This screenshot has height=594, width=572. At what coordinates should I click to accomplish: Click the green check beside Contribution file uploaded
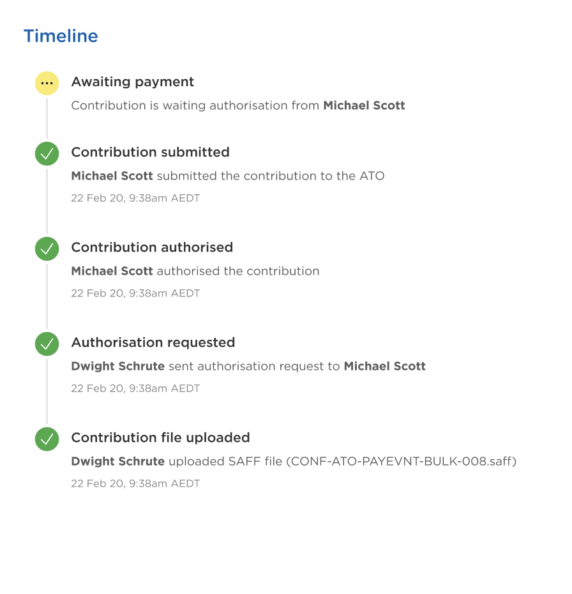(x=47, y=439)
